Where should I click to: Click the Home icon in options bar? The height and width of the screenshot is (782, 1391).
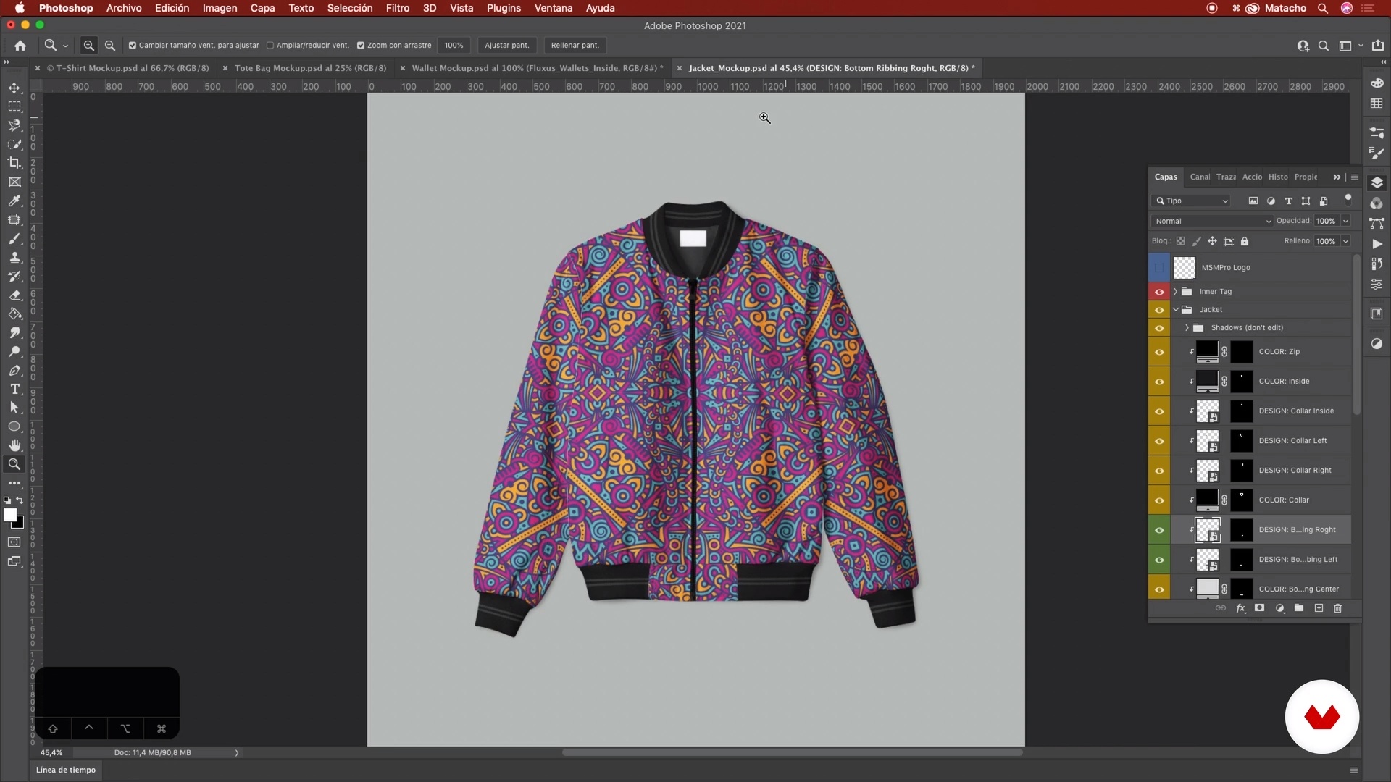tap(20, 45)
